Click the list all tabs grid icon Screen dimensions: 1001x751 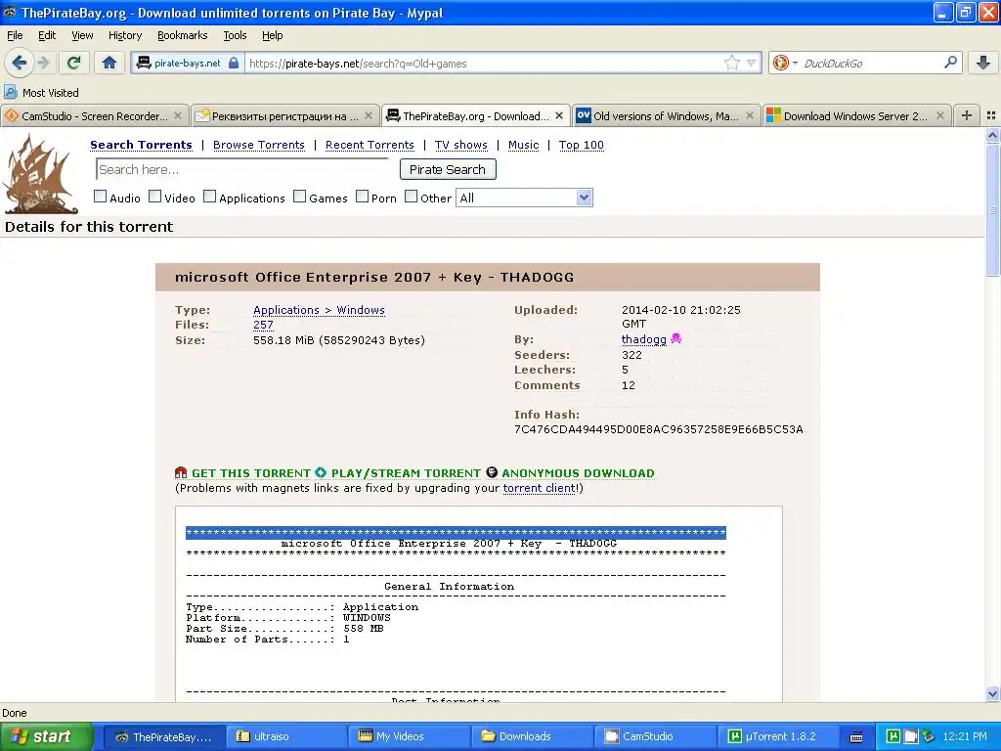[991, 115]
